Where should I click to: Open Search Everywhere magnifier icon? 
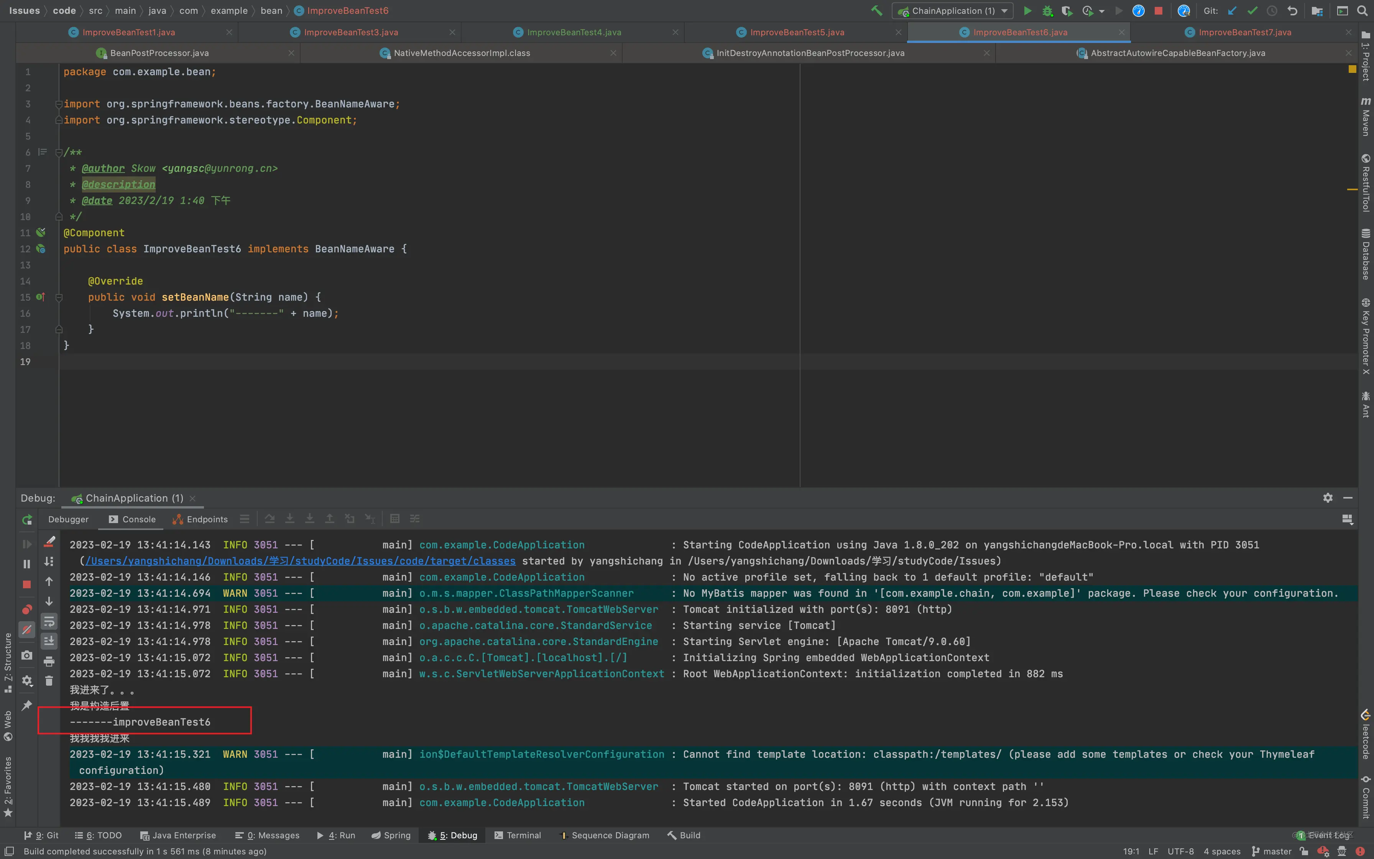coord(1362,11)
